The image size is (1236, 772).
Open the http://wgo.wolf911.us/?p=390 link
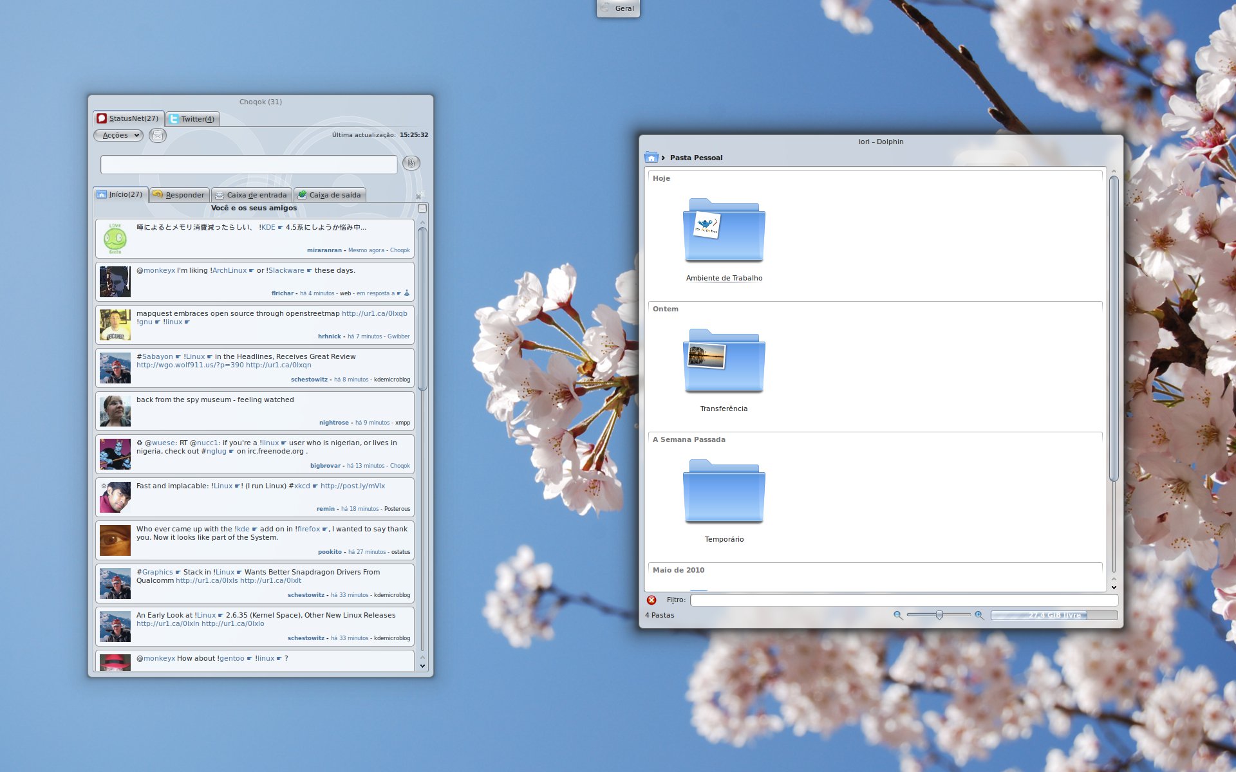(x=190, y=365)
